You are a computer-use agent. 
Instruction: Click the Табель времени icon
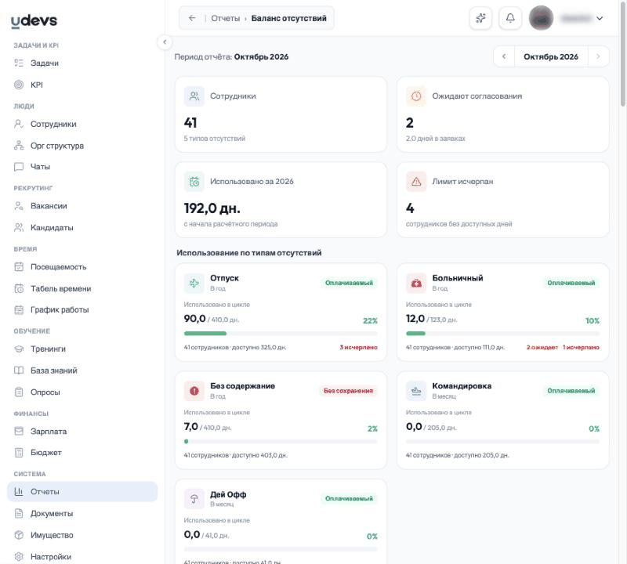(19, 288)
